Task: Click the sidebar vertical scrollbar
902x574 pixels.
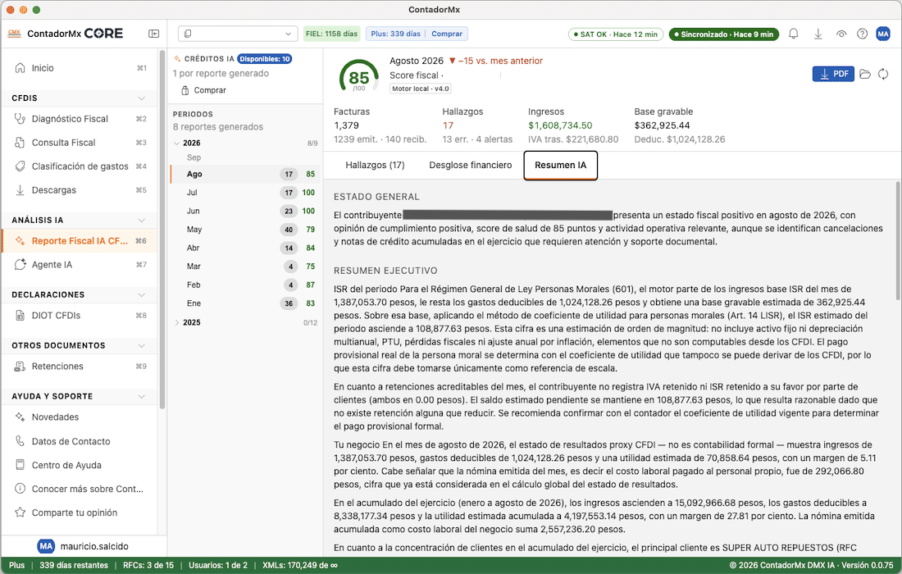Action: coord(162,230)
